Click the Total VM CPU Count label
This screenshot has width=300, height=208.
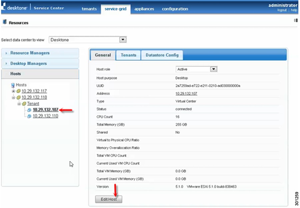click(111, 156)
